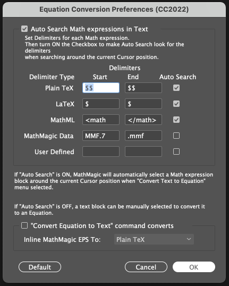Click the LaTeX End delimiter field
229x286 pixels.
[x=143, y=104]
